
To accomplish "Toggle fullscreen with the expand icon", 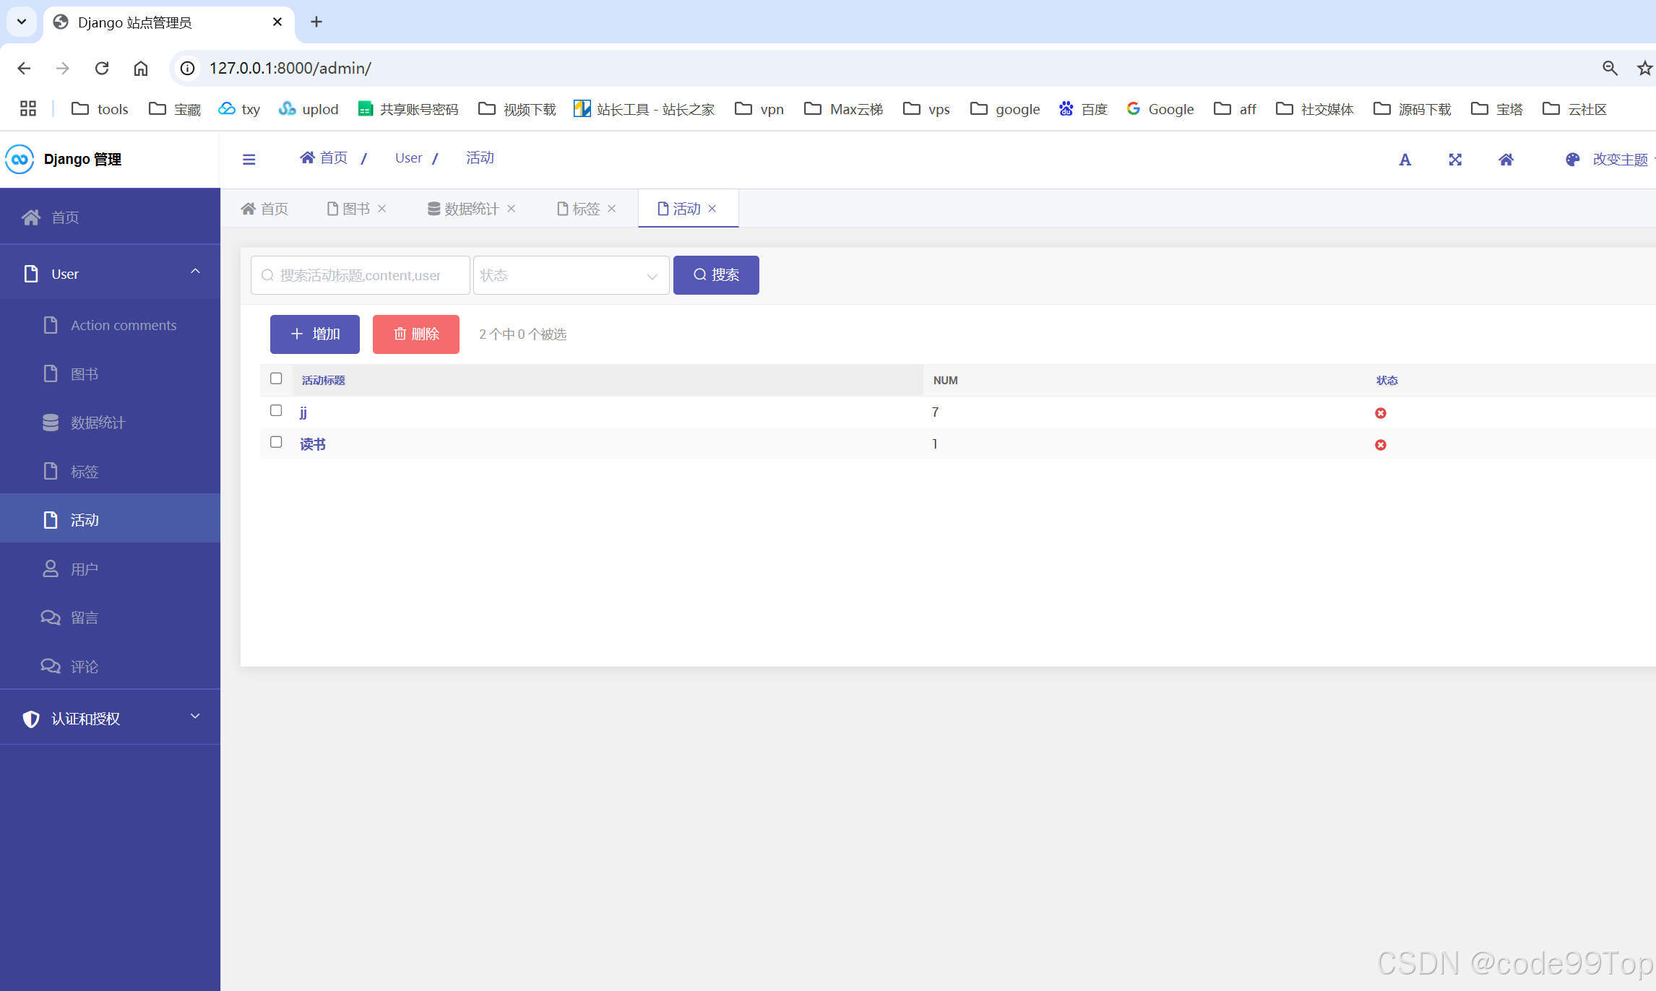I will coord(1455,160).
